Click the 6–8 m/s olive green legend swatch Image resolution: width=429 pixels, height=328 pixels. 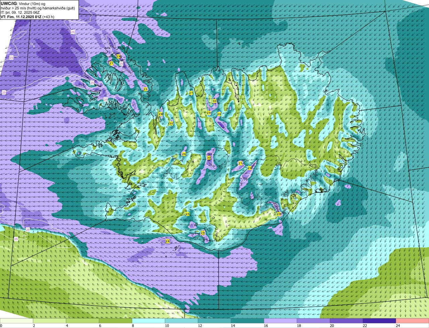click(116, 321)
